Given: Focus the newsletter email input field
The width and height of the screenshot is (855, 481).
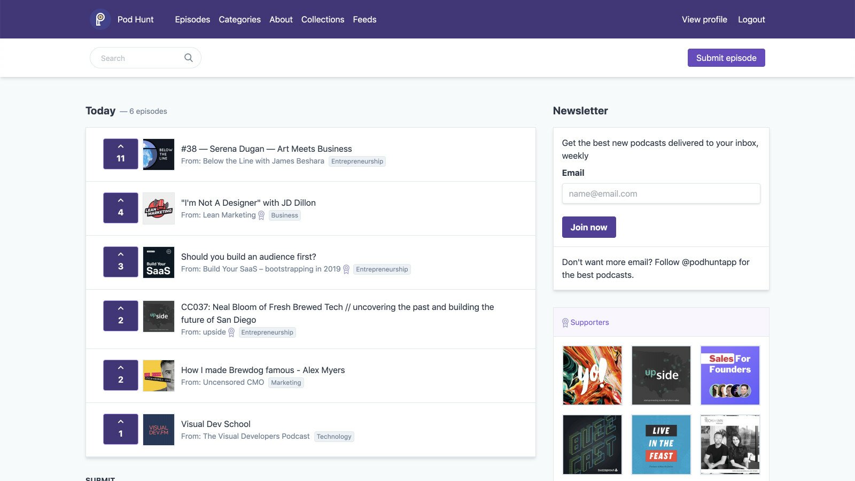Looking at the screenshot, I should point(660,193).
